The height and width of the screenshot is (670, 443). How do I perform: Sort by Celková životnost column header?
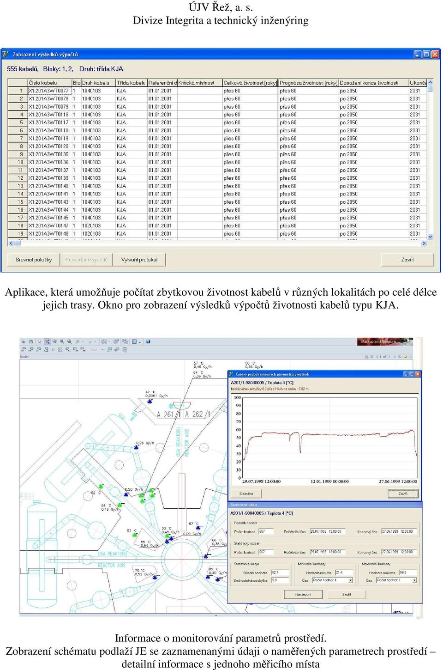click(251, 83)
